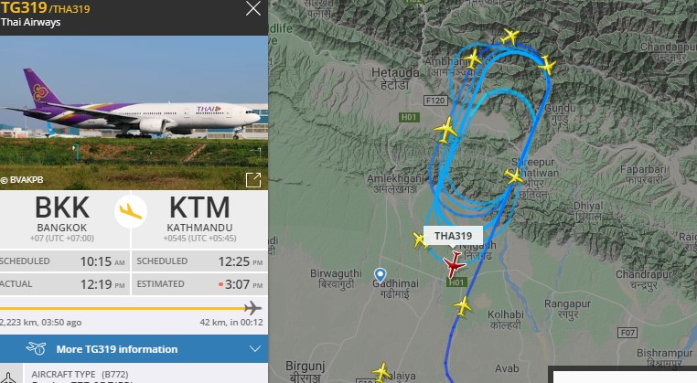Click the KTM Kathmandu arrival airport
The height and width of the screenshot is (383, 697).
point(199,218)
